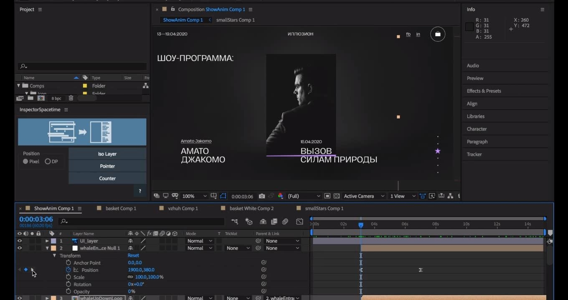Viewport: 568px width, 300px height.
Task: Take a snapshot with the camera icon
Action: pos(262,196)
